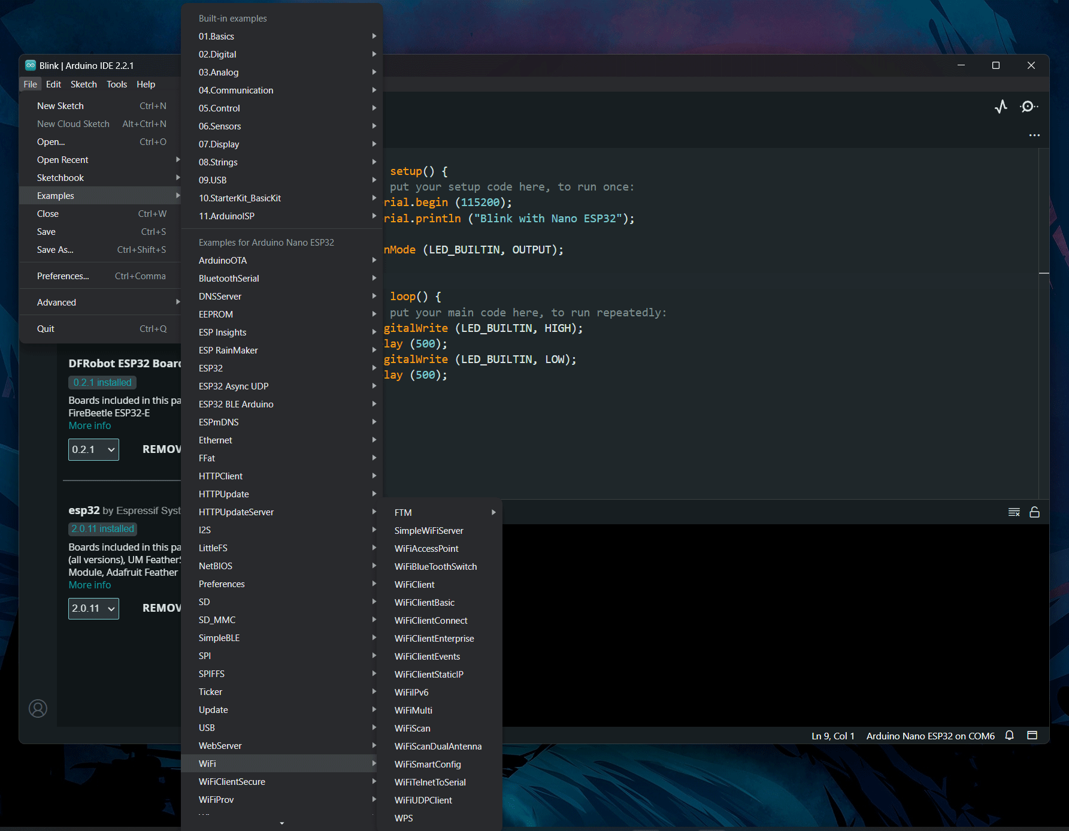Click the editor vertical scrollbar

coord(1044,324)
